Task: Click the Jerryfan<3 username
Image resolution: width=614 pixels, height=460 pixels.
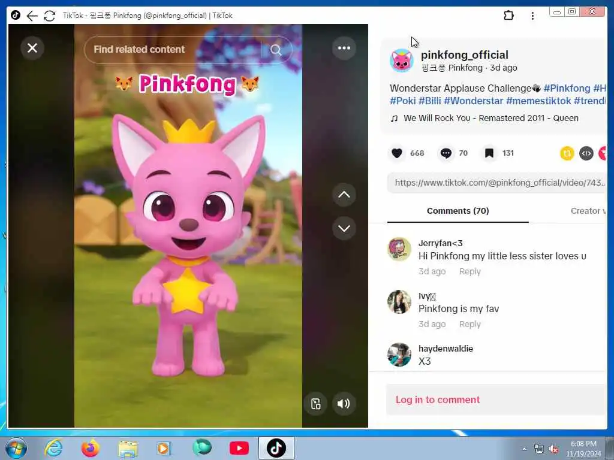Action: pyautogui.click(x=440, y=243)
